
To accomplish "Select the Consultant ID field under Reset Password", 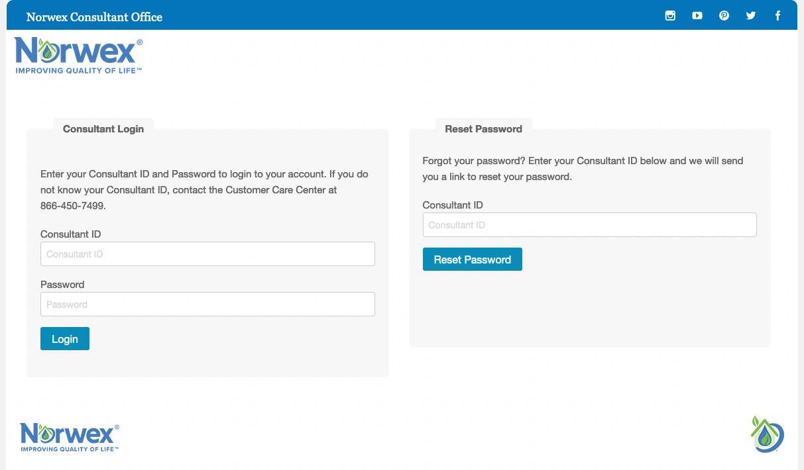I will click(x=589, y=225).
